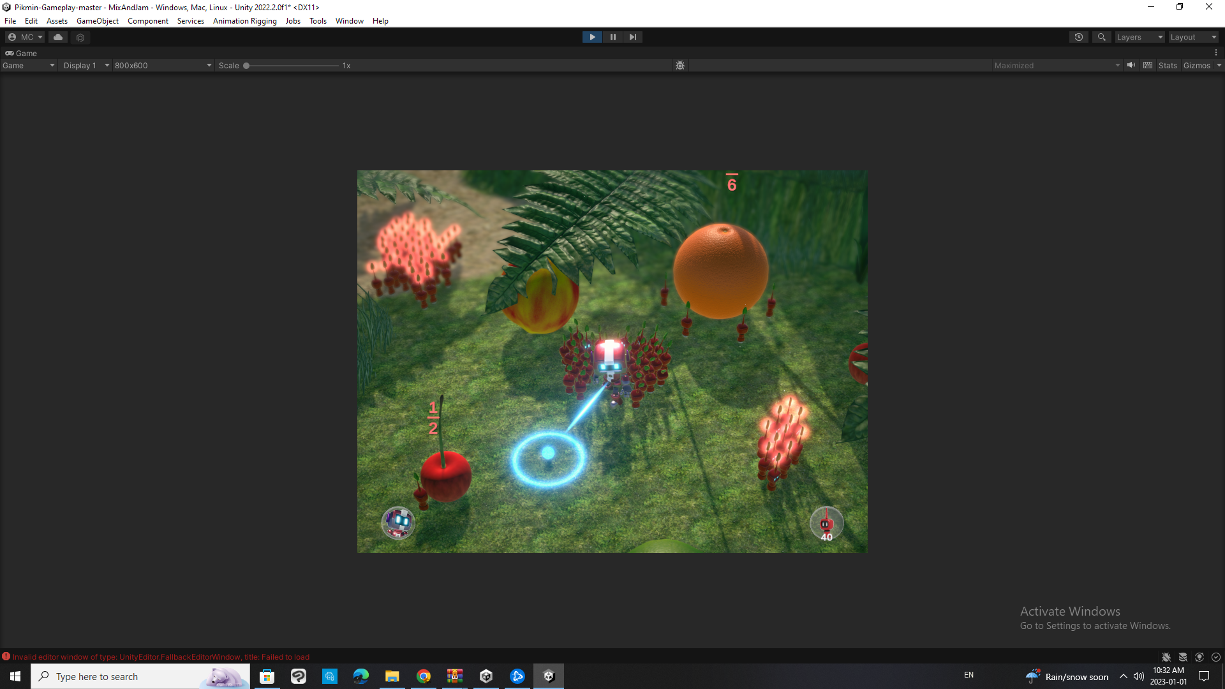The width and height of the screenshot is (1225, 689).
Task: Click the auto generate lighting icon
Action: pyautogui.click(x=1199, y=657)
